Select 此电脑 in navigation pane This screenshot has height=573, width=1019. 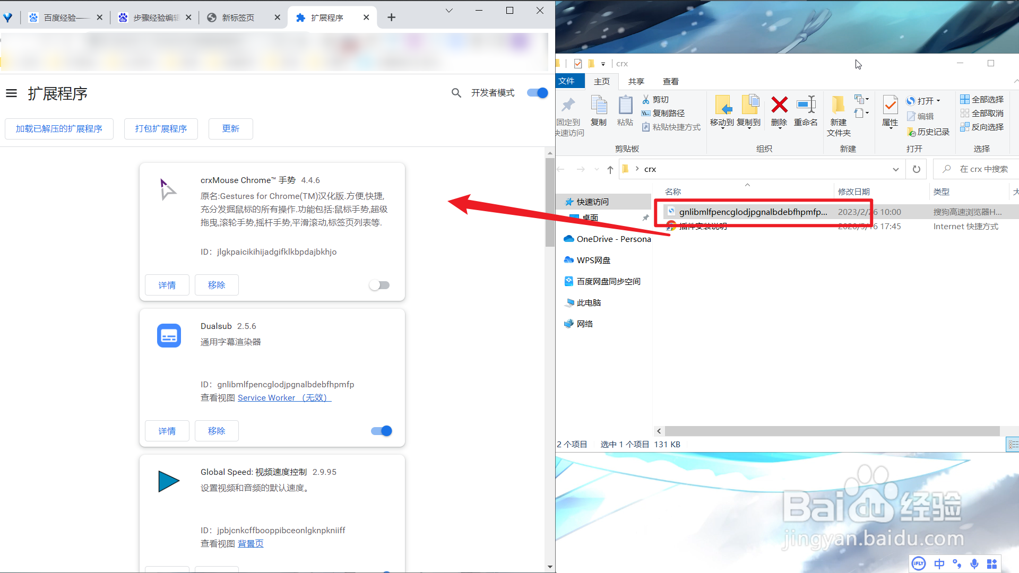coord(583,303)
